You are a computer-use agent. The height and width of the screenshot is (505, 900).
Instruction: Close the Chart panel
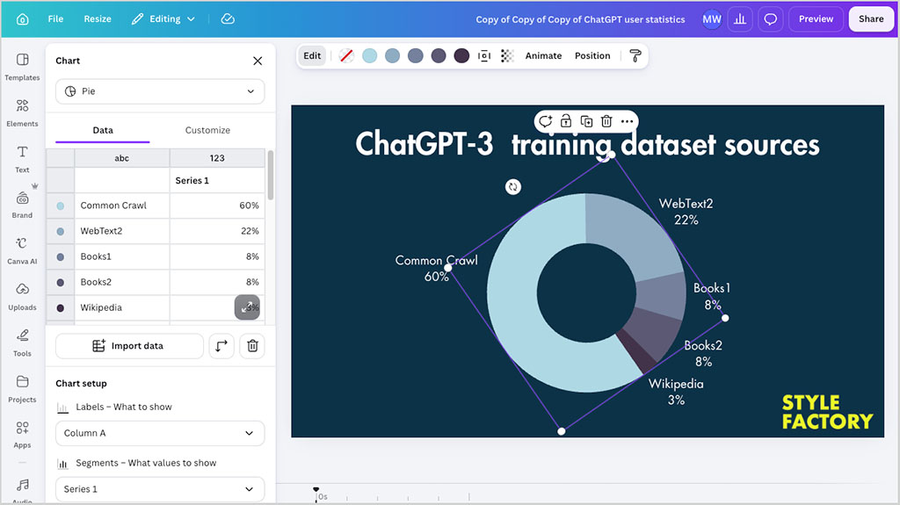[258, 61]
